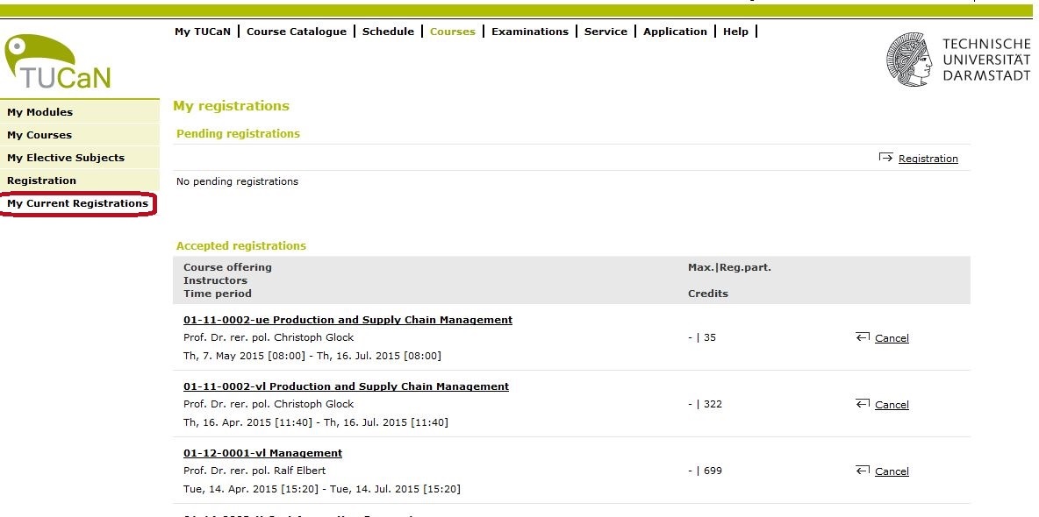Screen dimensions: 1039x517
Task: Click the TUCaN toucan logo
Action: (x=57, y=61)
